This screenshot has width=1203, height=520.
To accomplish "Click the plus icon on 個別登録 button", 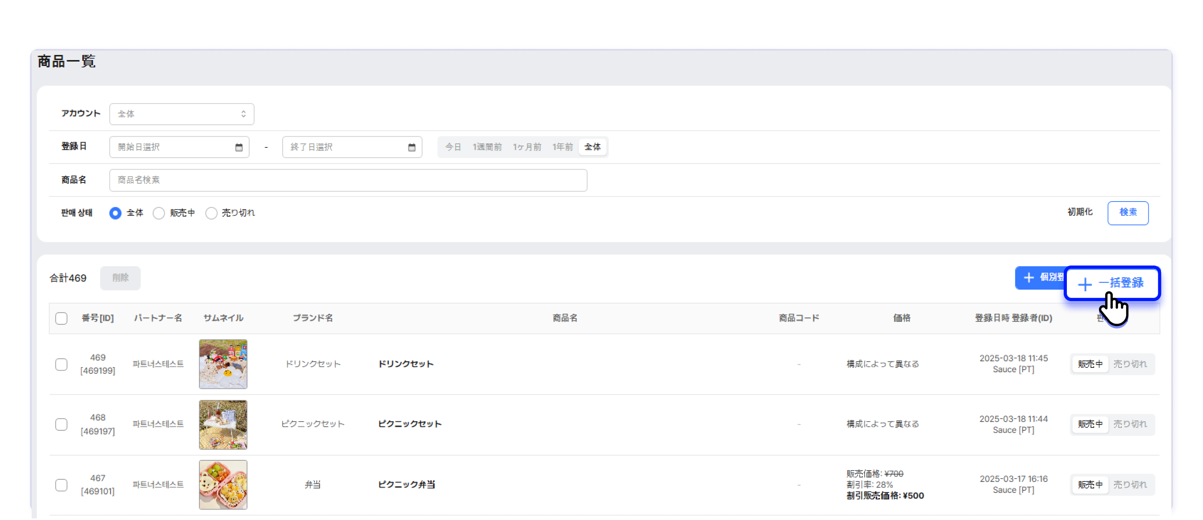I will 1028,277.
